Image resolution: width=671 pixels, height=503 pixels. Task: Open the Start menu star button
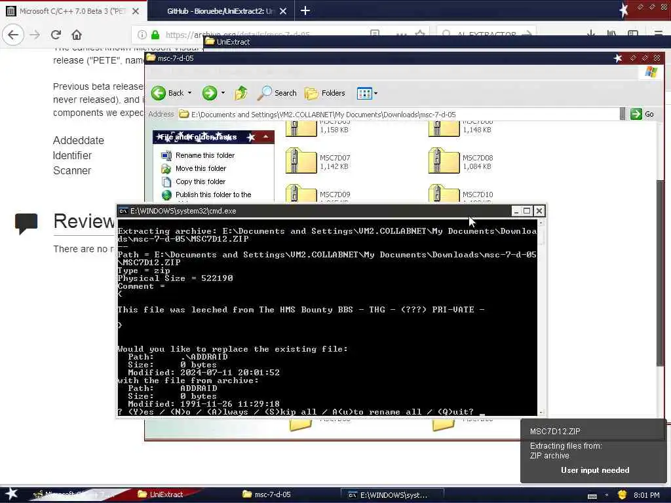tap(12, 494)
